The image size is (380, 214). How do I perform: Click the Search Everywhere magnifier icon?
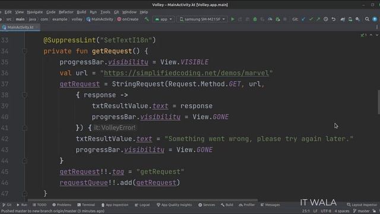(367, 19)
